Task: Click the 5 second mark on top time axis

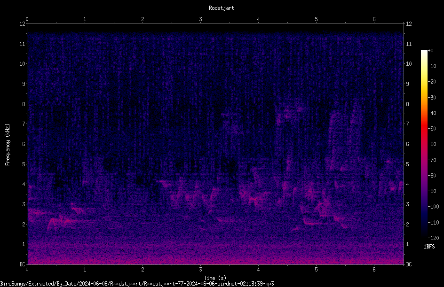Action: tap(316, 19)
